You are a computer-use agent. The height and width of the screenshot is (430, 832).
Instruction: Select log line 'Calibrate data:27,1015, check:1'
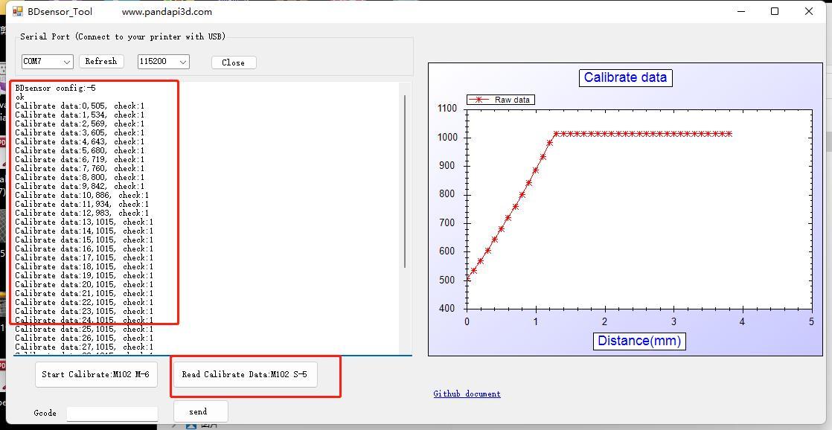[x=84, y=347]
